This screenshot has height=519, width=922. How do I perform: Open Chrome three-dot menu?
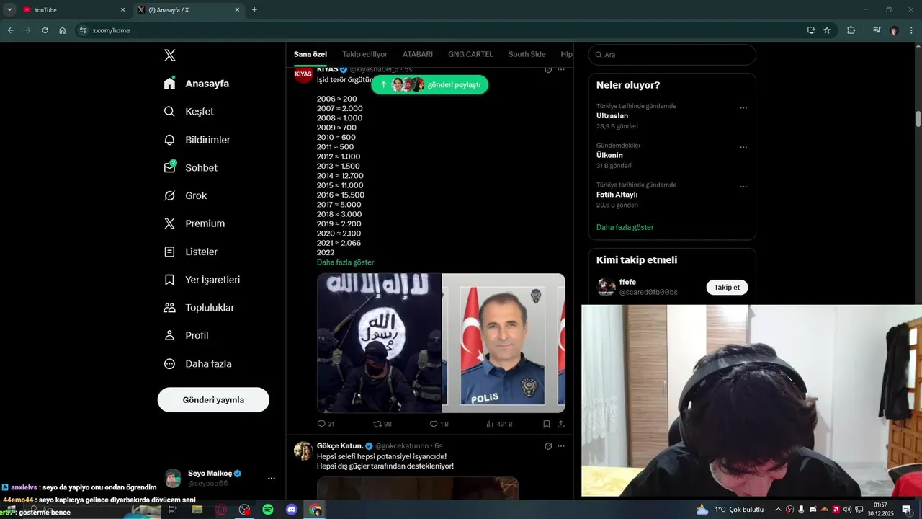click(x=912, y=30)
